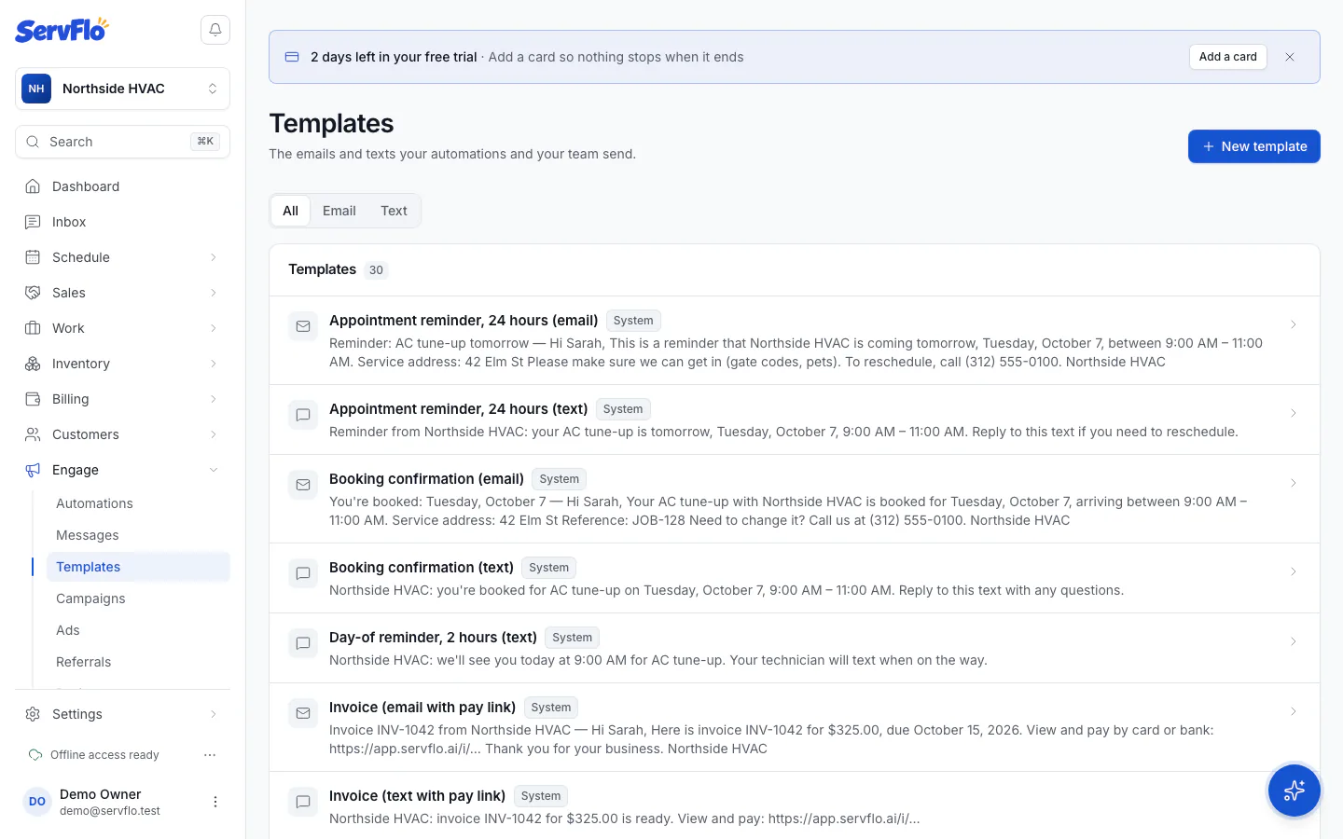Click Add a card button
The height and width of the screenshot is (839, 1343).
click(1228, 57)
